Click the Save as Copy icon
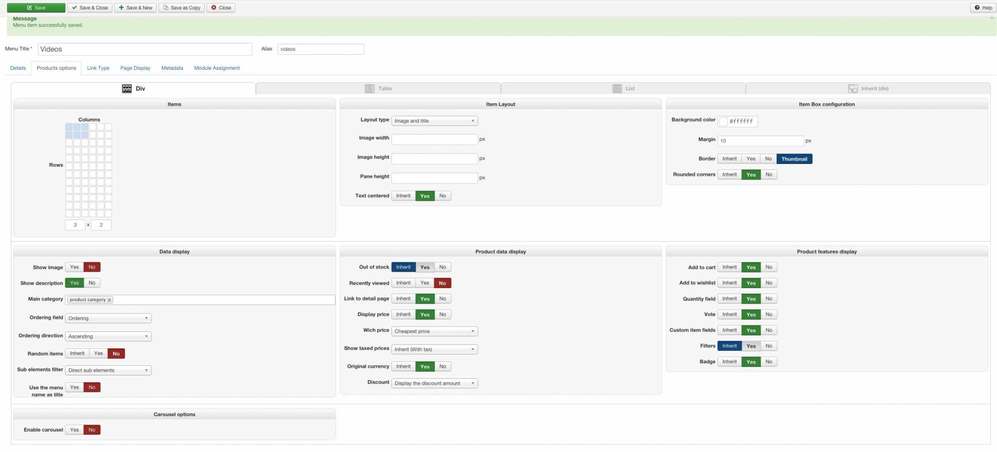 pos(166,8)
